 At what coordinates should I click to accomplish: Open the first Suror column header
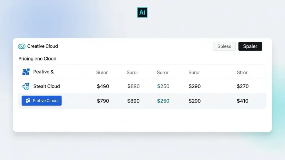click(x=102, y=72)
